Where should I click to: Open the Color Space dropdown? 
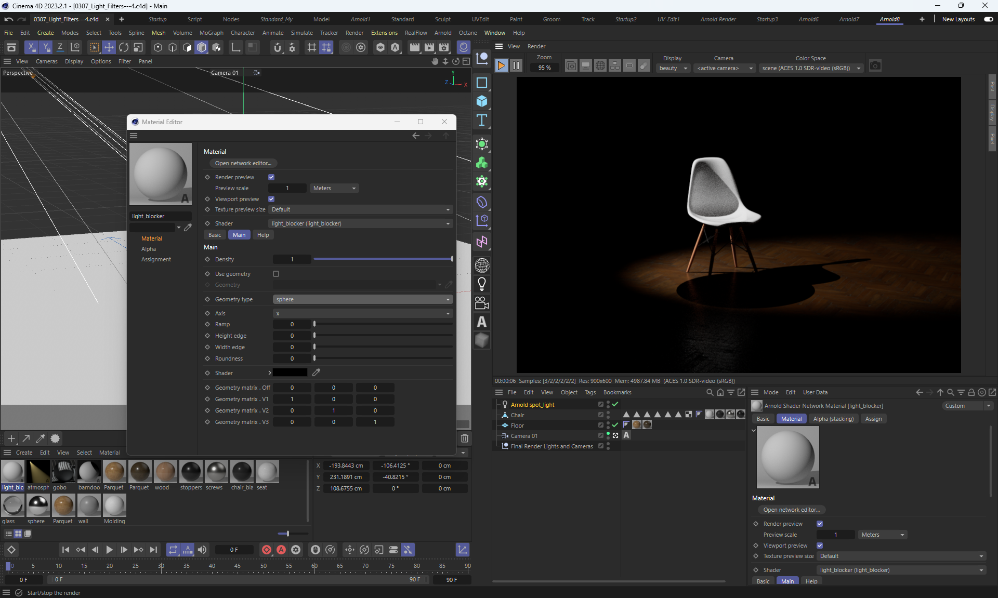click(x=811, y=68)
